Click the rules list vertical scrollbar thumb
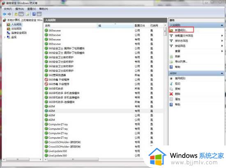Image resolution: width=226 pixels, height=168 pixels. tap(165, 31)
